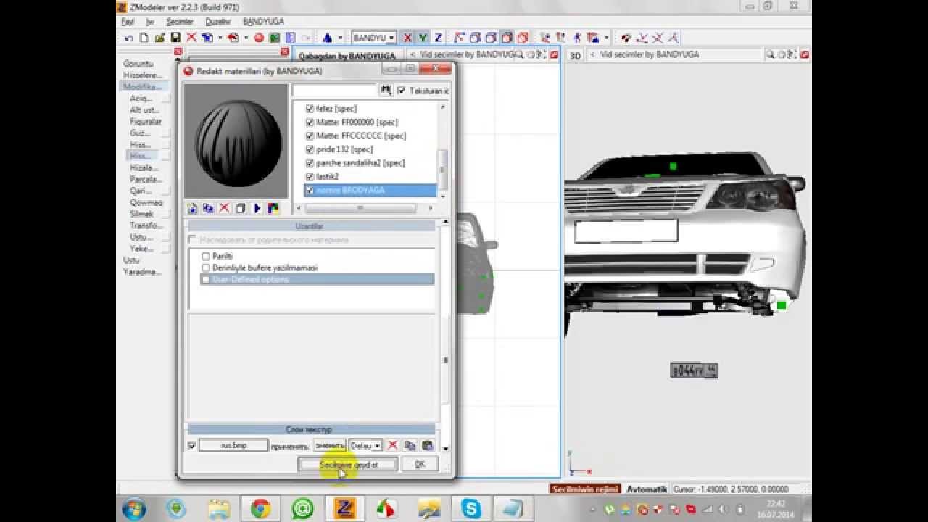This screenshot has height=522, width=928.
Task: Open the Fayl menu
Action: 128,22
